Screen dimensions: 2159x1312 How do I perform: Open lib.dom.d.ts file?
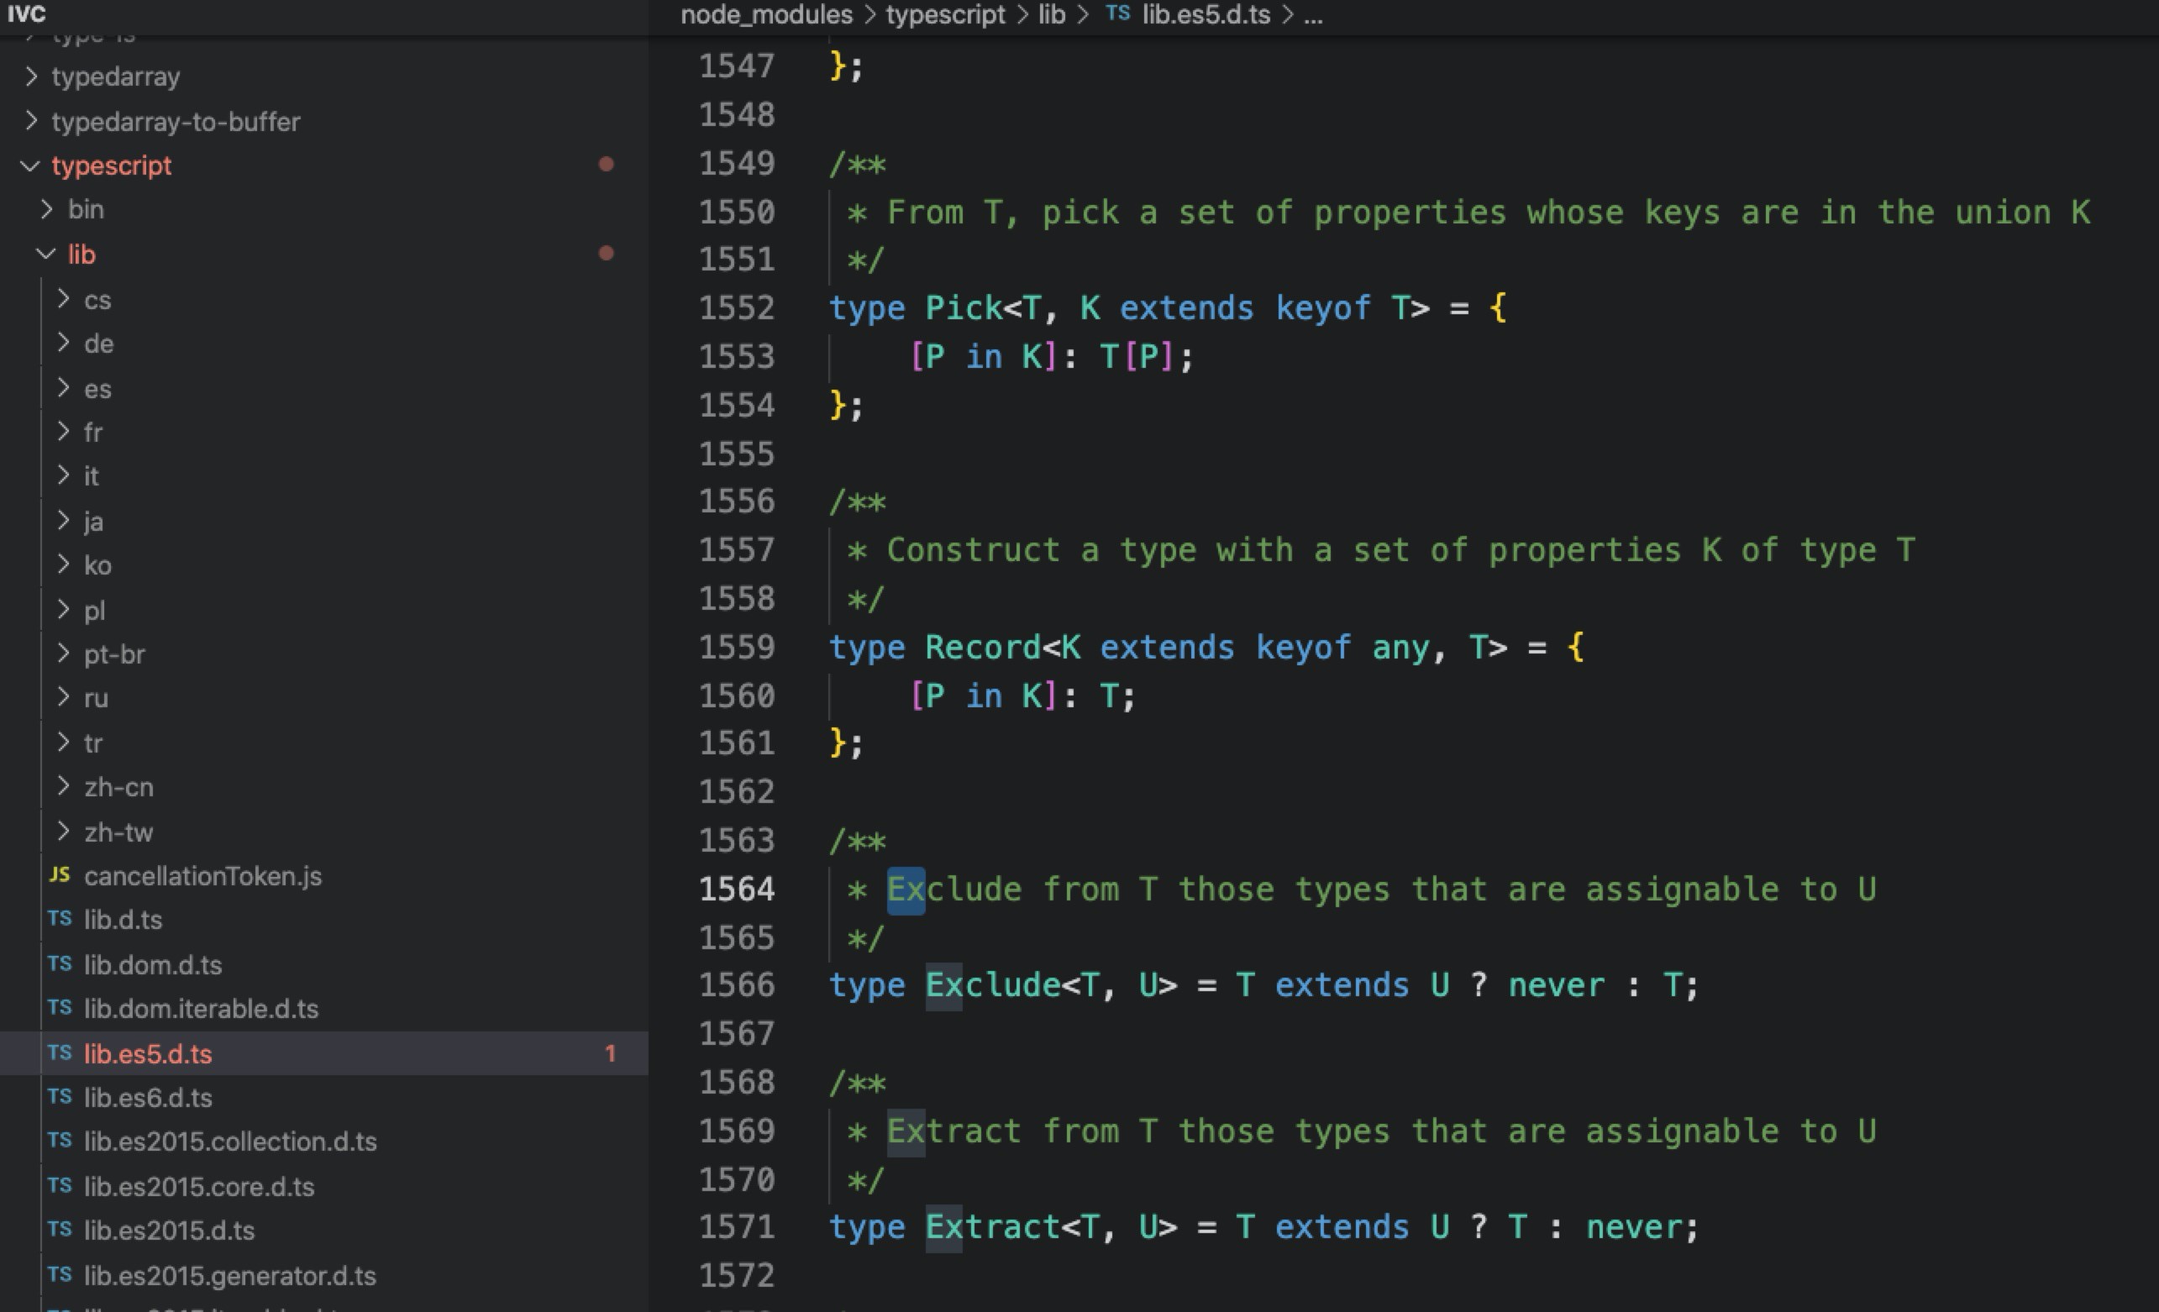click(x=152, y=965)
